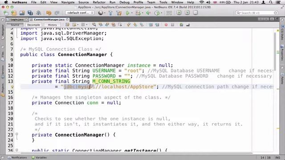
Task: Click the Search field in toolbar
Action: [256, 13]
